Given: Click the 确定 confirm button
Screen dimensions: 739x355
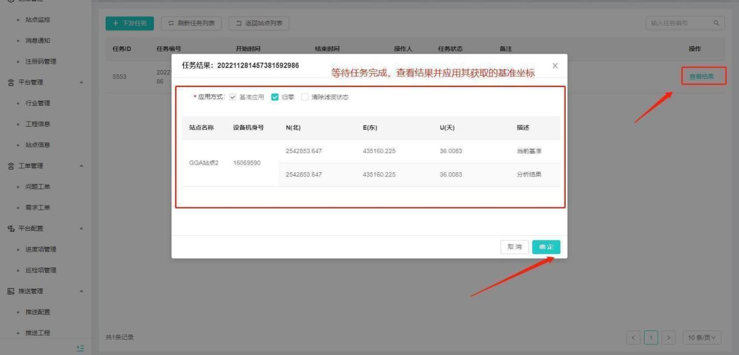Looking at the screenshot, I should [546, 247].
